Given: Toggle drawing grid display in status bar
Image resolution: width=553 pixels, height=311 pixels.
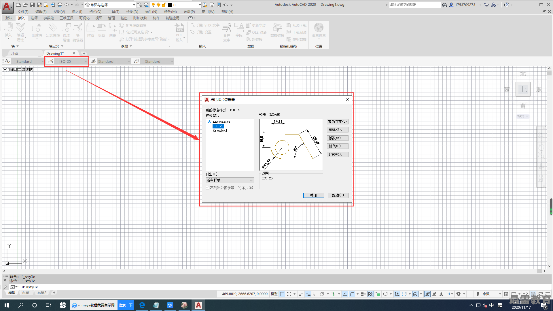Looking at the screenshot, I should 282,294.
